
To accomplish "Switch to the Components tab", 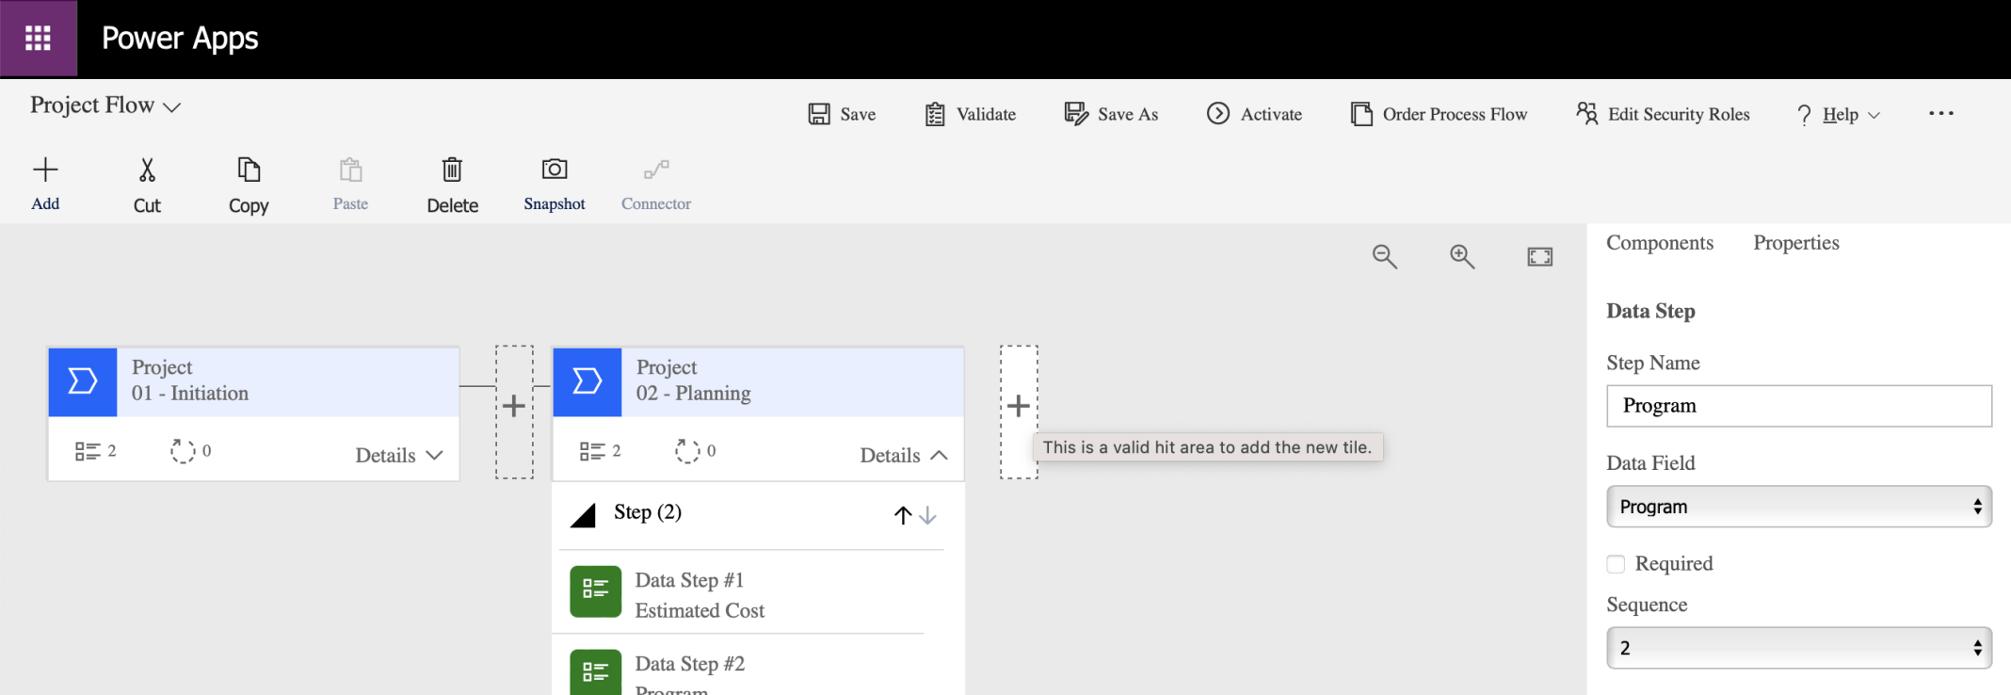I will point(1660,243).
